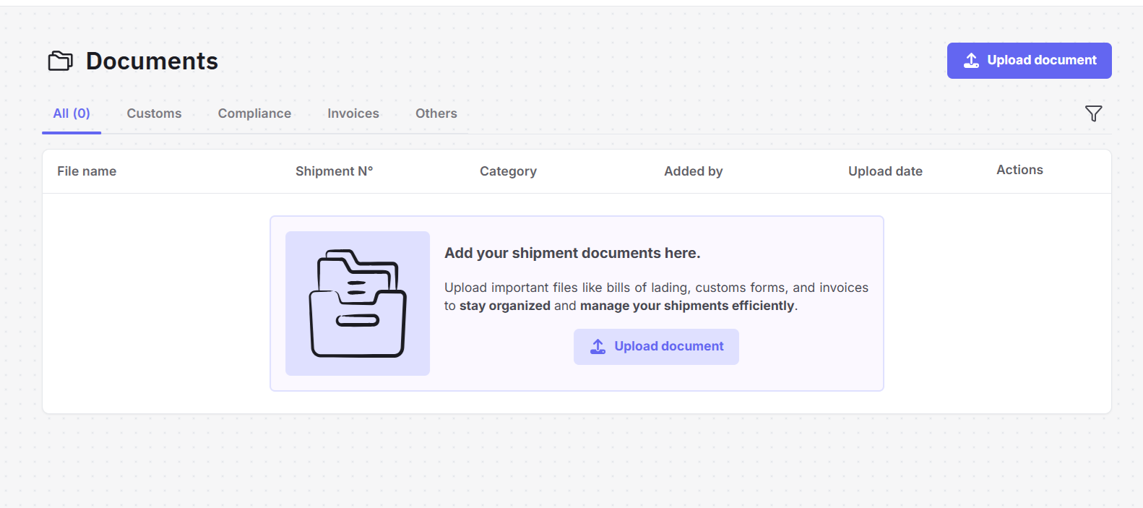Image resolution: width=1143 pixels, height=508 pixels.
Task: Click the File name column header
Action: click(87, 171)
